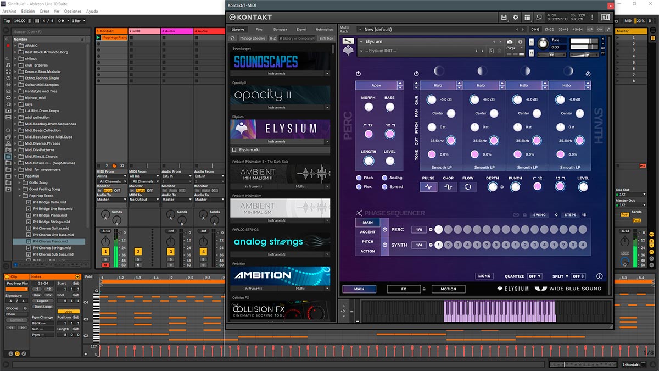Screen dimensions: 659x371
Task: Select the CHOP square-wave icon
Action: click(448, 187)
